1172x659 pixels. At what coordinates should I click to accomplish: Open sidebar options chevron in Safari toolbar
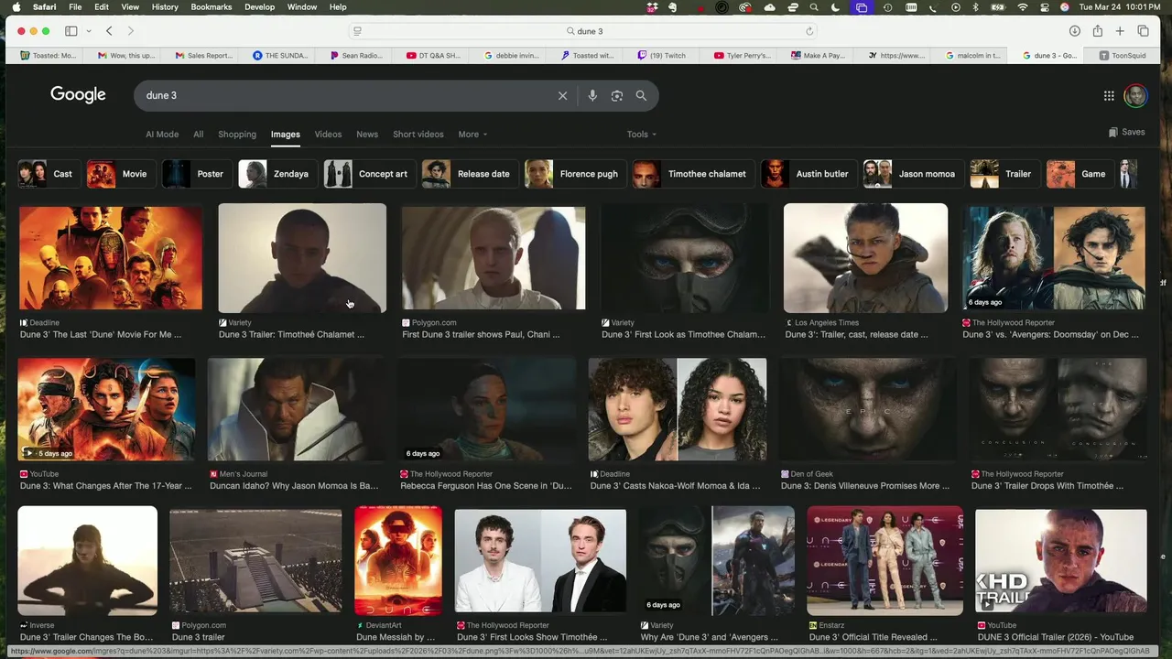click(x=89, y=31)
